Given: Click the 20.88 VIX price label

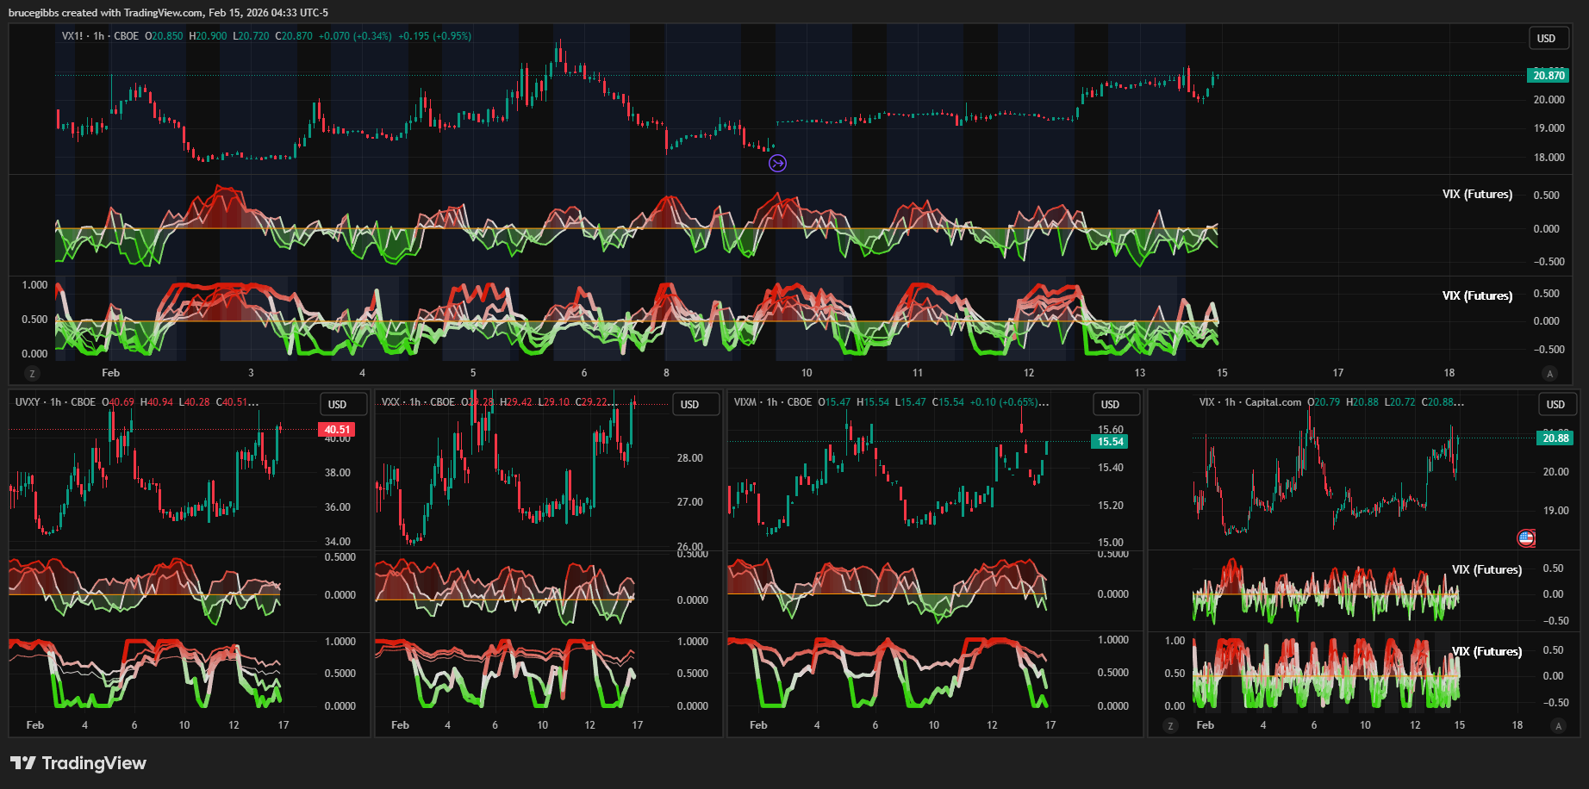Looking at the screenshot, I should click(1555, 438).
